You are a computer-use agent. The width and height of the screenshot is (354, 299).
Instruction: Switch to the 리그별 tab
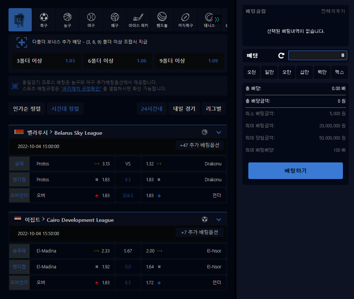[214, 109]
